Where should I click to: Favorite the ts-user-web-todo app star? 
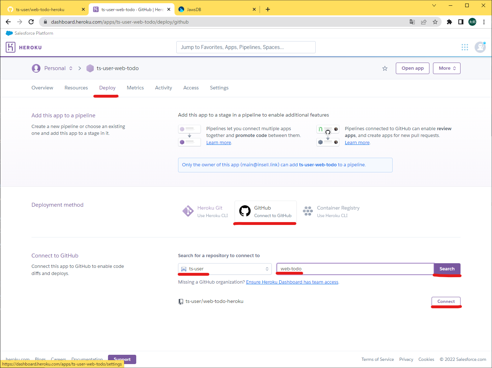(x=385, y=68)
